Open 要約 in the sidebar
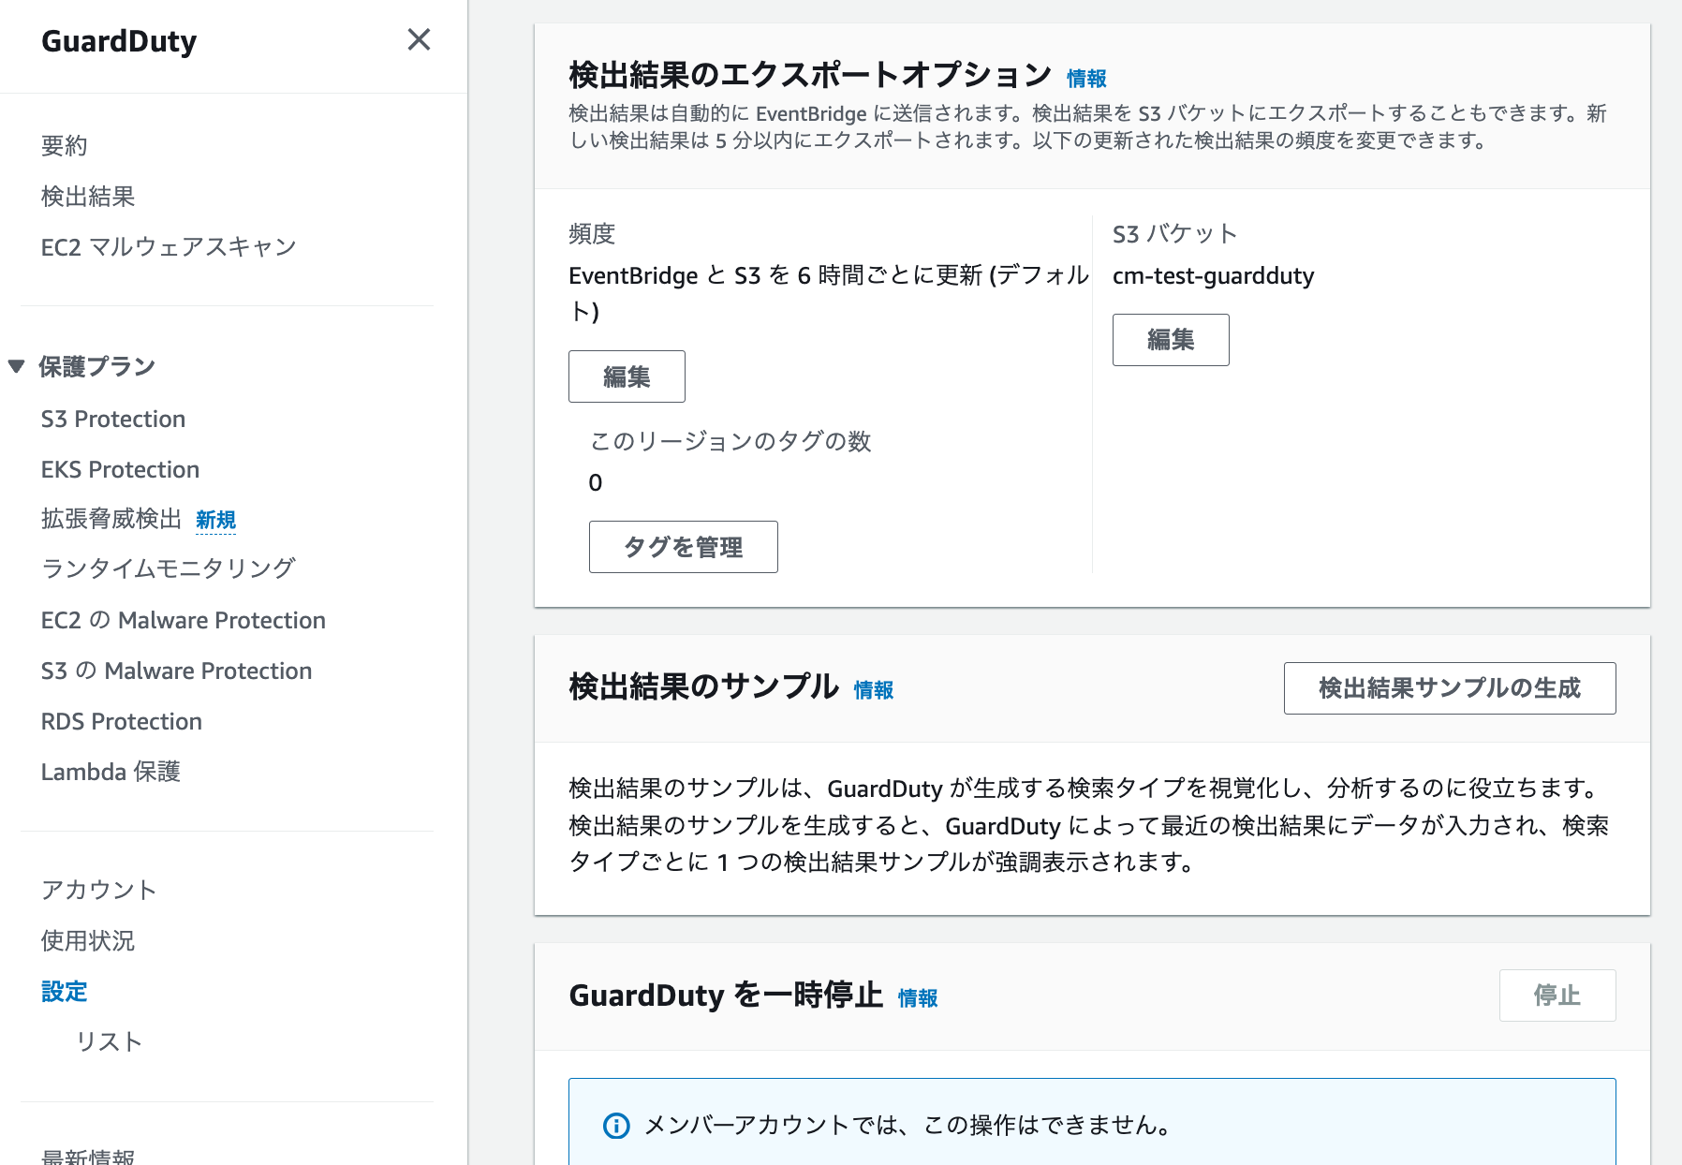1682x1165 pixels. pos(65,146)
